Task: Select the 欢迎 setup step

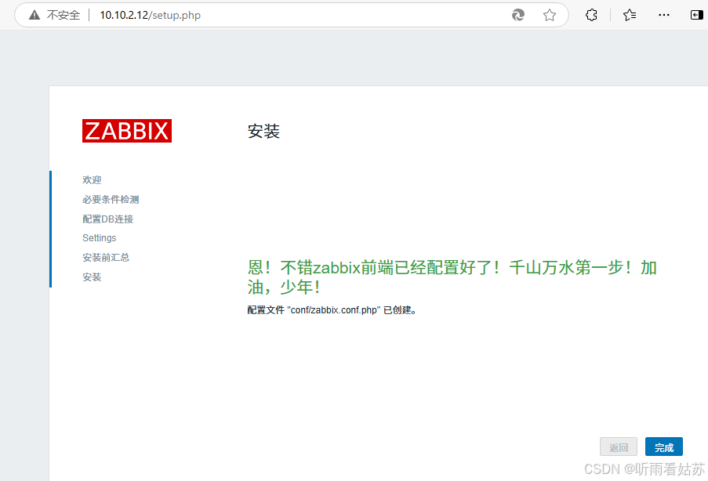Action: pos(92,179)
